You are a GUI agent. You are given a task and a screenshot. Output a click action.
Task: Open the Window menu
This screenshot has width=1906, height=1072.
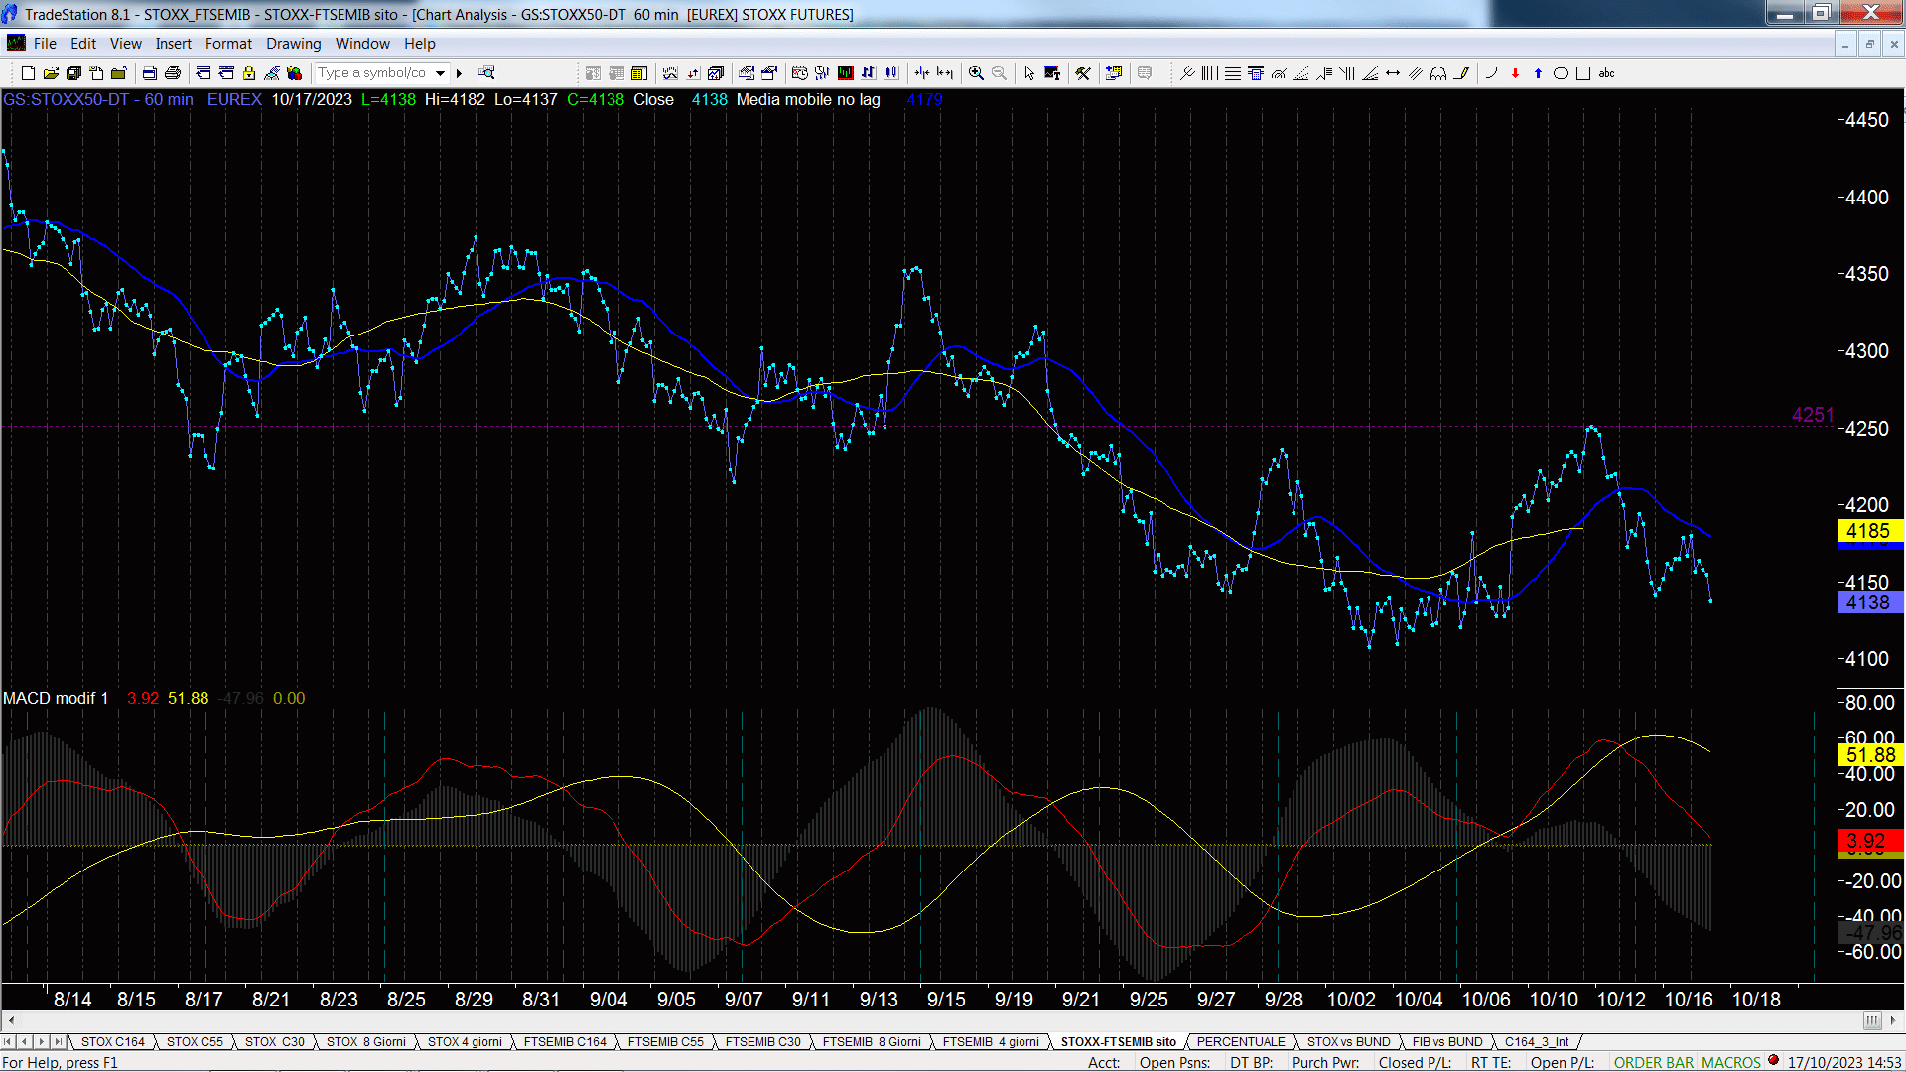[362, 43]
